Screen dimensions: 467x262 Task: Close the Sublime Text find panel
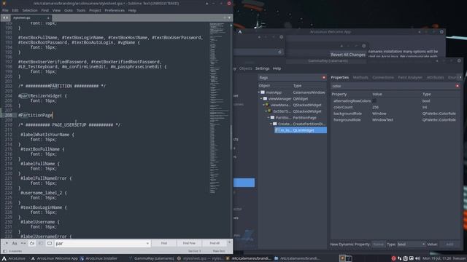229,242
